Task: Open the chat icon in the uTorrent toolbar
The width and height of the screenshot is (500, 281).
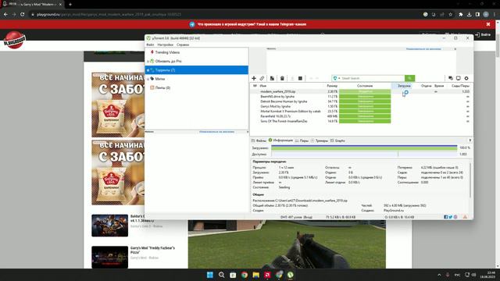Action: click(451, 78)
